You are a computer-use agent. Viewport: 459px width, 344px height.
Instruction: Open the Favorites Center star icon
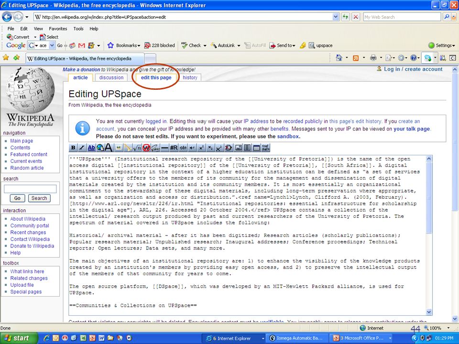click(x=6, y=58)
